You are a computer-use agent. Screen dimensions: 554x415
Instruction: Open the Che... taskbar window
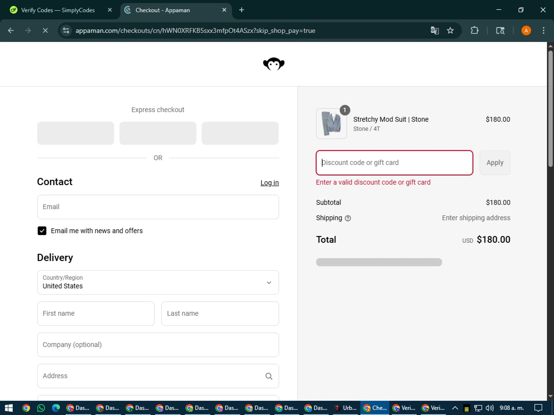coord(375,408)
